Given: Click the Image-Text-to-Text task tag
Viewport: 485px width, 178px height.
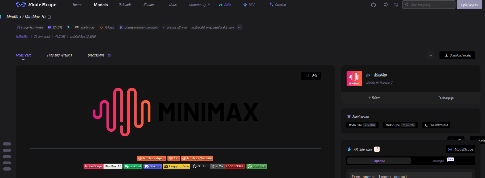Looking at the screenshot, I should [x=30, y=27].
